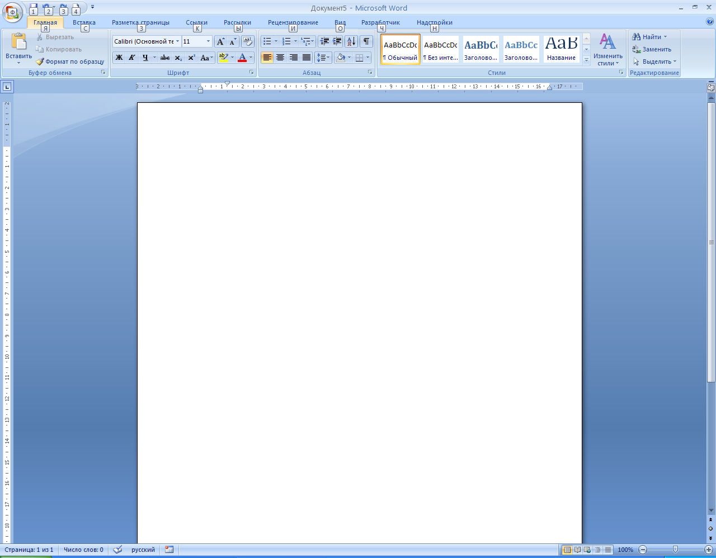Click the multilevel list icon
The height and width of the screenshot is (558, 716).
point(305,41)
